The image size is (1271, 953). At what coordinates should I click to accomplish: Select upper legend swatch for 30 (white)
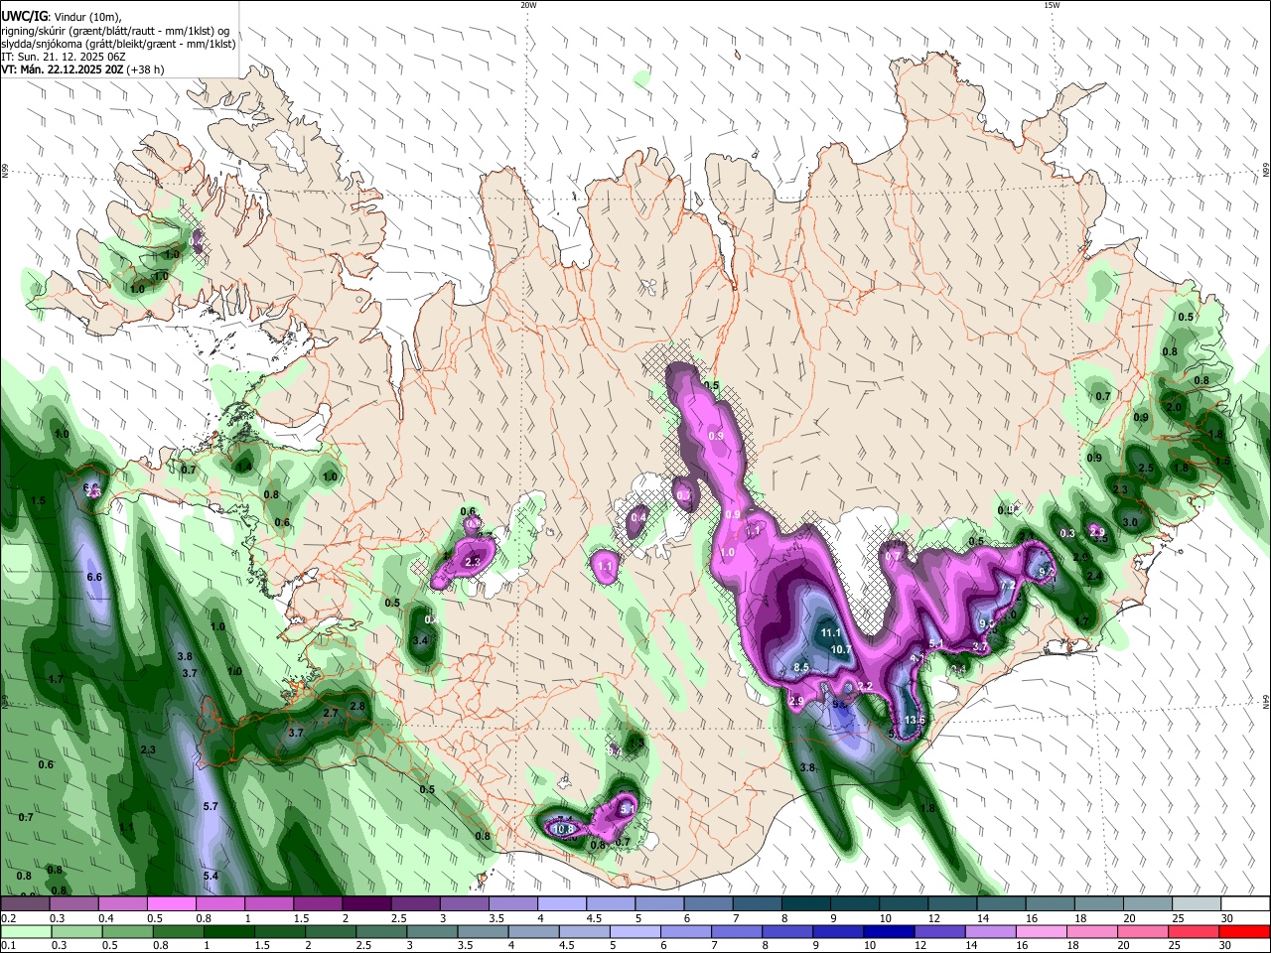(x=1246, y=903)
